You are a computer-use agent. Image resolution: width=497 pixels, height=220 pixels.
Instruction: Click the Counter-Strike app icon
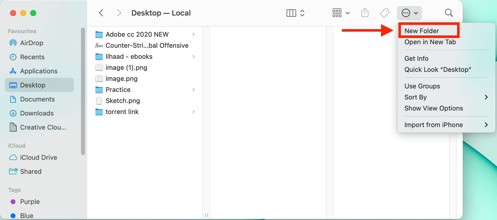tap(99, 45)
